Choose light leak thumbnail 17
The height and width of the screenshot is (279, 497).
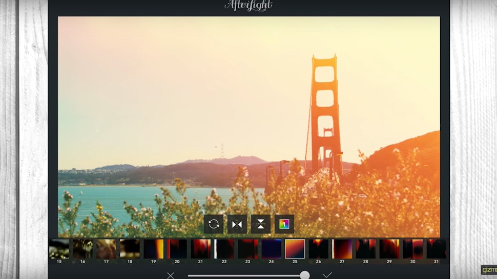(106, 249)
